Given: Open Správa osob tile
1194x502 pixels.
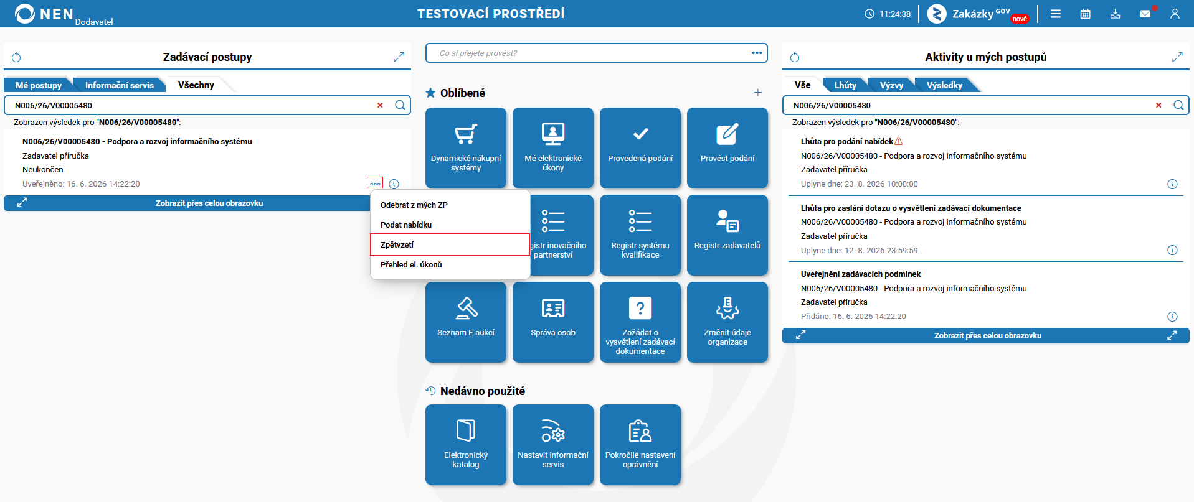Looking at the screenshot, I should [553, 322].
